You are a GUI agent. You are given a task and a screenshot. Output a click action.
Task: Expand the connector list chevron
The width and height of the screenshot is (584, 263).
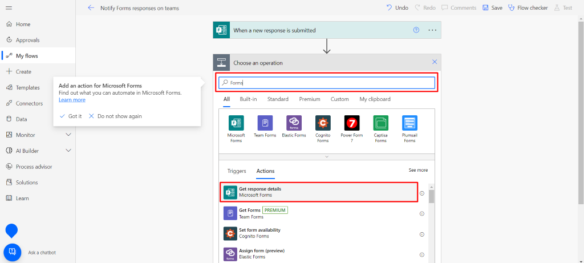pos(327,156)
